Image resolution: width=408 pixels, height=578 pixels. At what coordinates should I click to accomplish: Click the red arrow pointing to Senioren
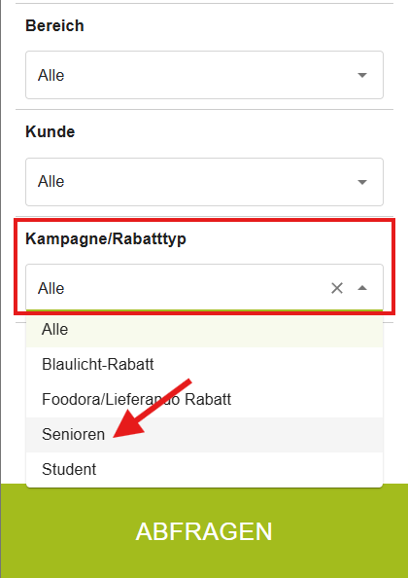coord(152,408)
